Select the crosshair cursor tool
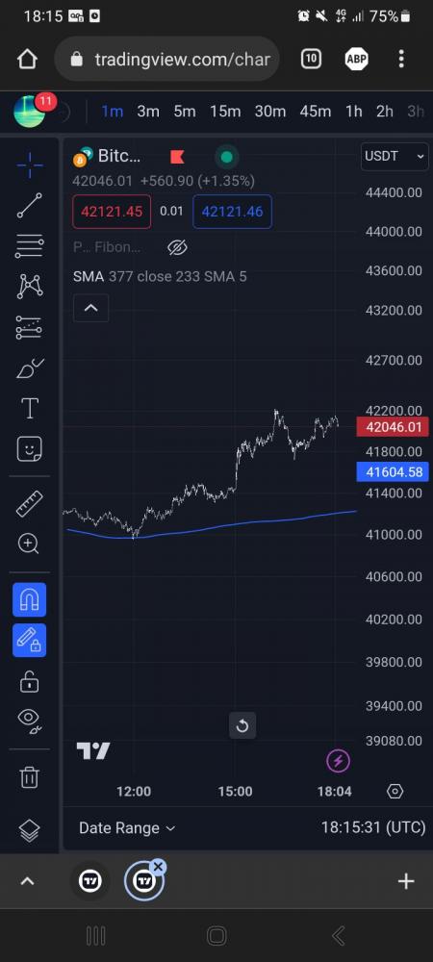 click(x=30, y=165)
